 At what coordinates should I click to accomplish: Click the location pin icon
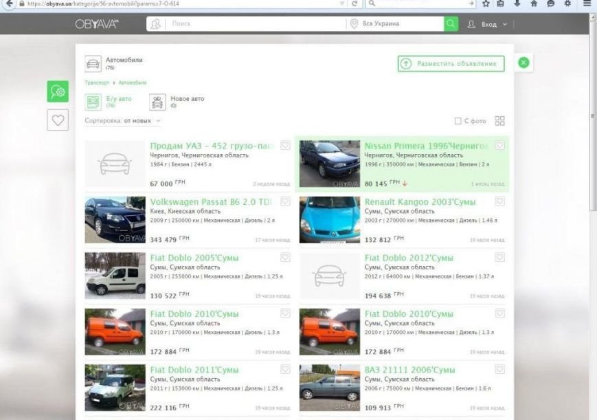click(x=354, y=23)
